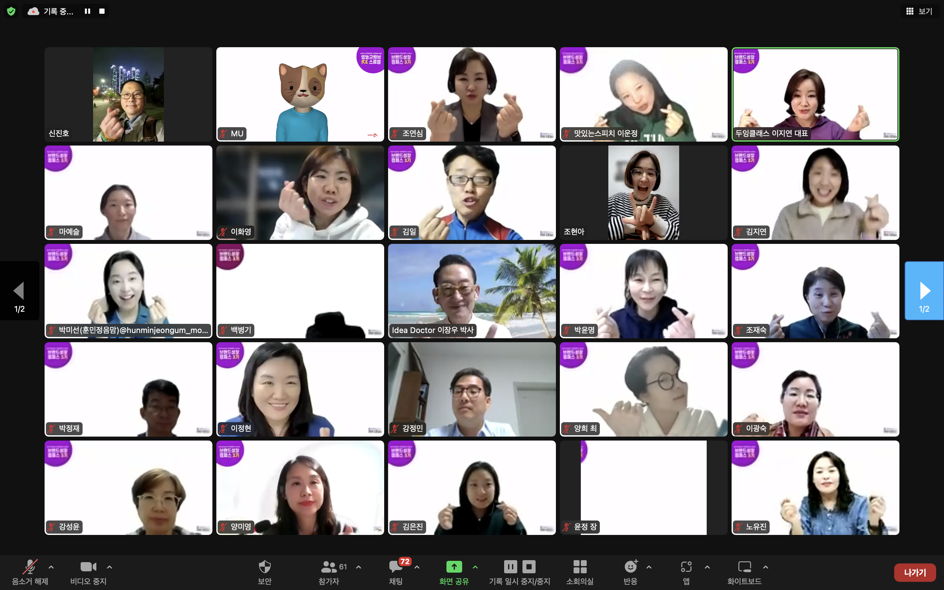Open the Reactions (반응) smiley icon
Image resolution: width=944 pixels, height=590 pixels.
(x=630, y=567)
